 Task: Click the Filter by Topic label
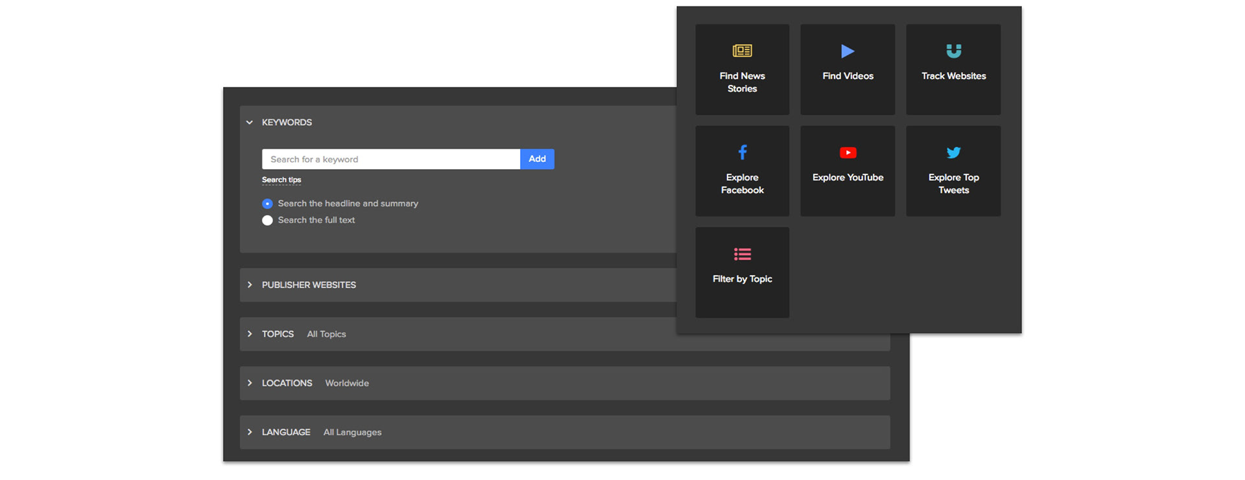click(742, 279)
